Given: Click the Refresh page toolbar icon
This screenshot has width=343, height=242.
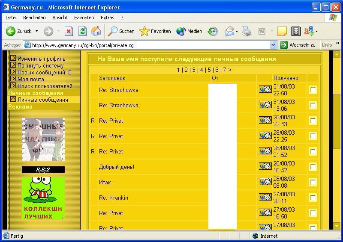Looking at the screenshot, I should (82, 31).
